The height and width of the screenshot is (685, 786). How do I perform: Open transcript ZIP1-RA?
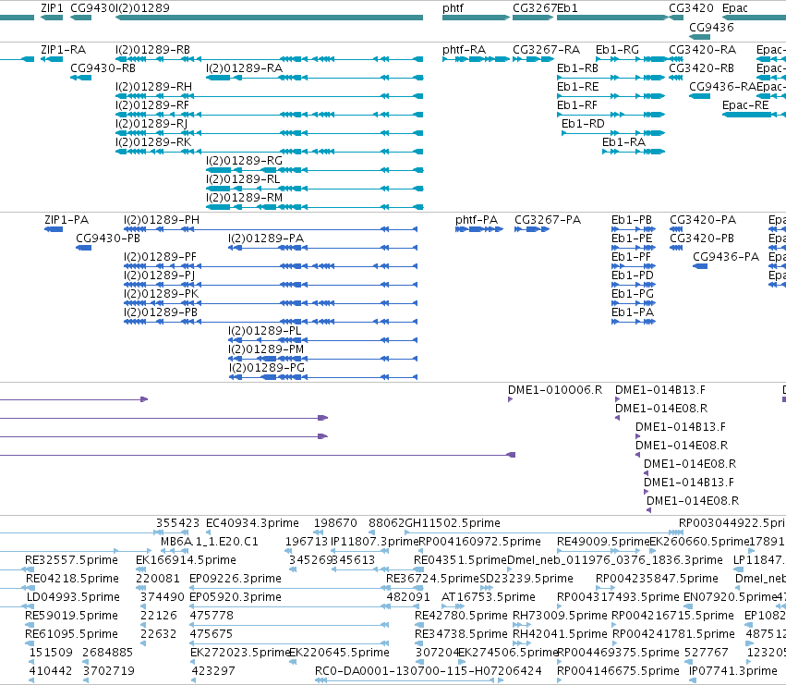(63, 50)
